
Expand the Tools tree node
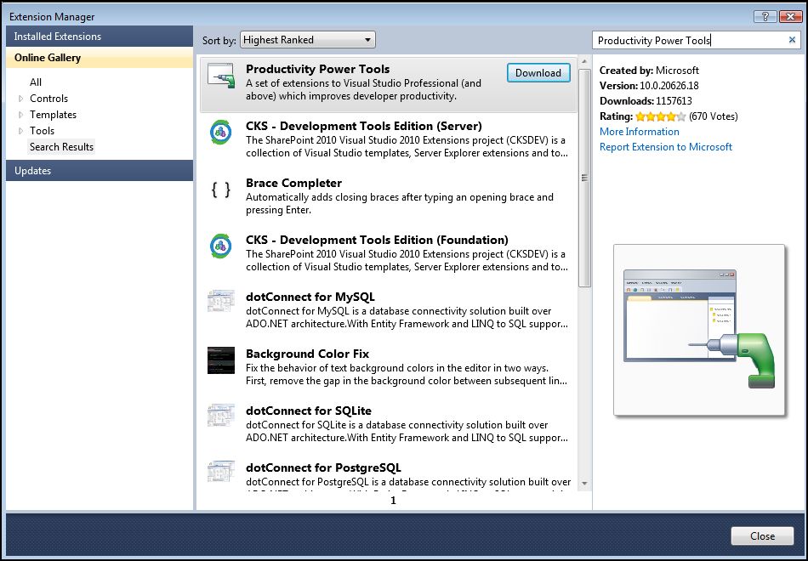(x=21, y=131)
